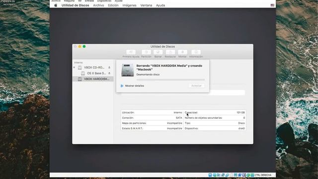Click the 'Interno' location value
The width and height of the screenshot is (318, 179).
(x=178, y=112)
